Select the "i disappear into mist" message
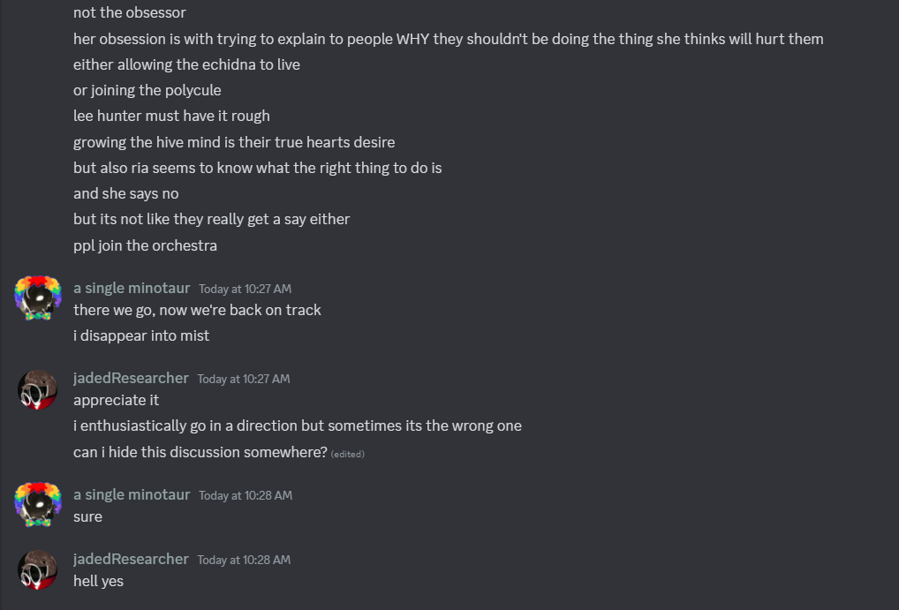 [141, 335]
